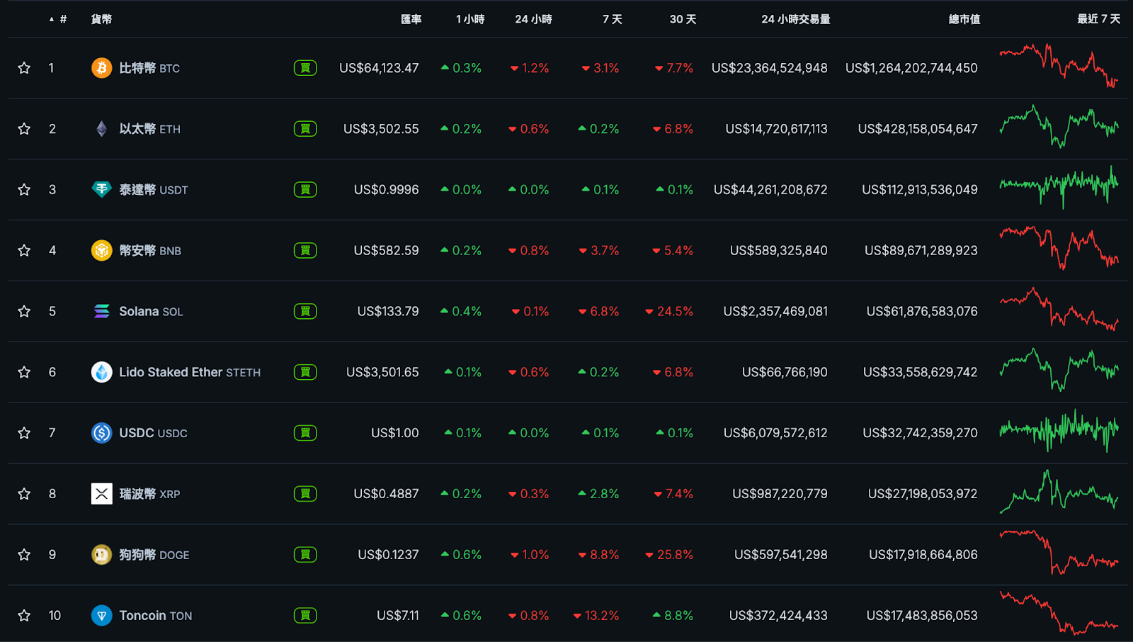Select Bitcoin market cap US$1,264,202,744,450
The image size is (1133, 642).
pos(911,68)
